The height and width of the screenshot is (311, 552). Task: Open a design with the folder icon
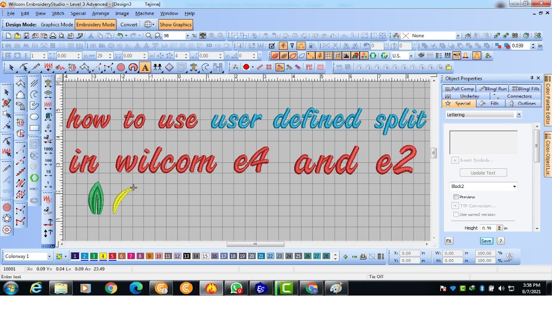tap(17, 36)
